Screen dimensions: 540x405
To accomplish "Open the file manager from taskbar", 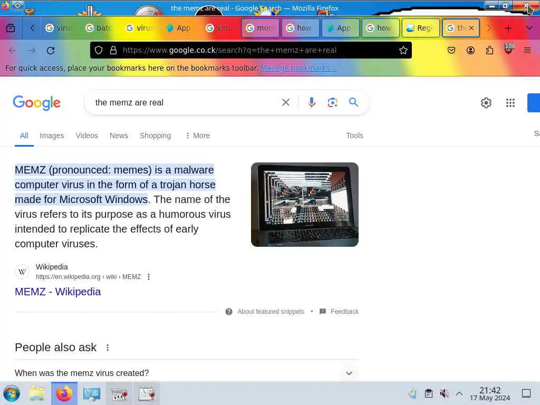I will pyautogui.click(x=37, y=393).
